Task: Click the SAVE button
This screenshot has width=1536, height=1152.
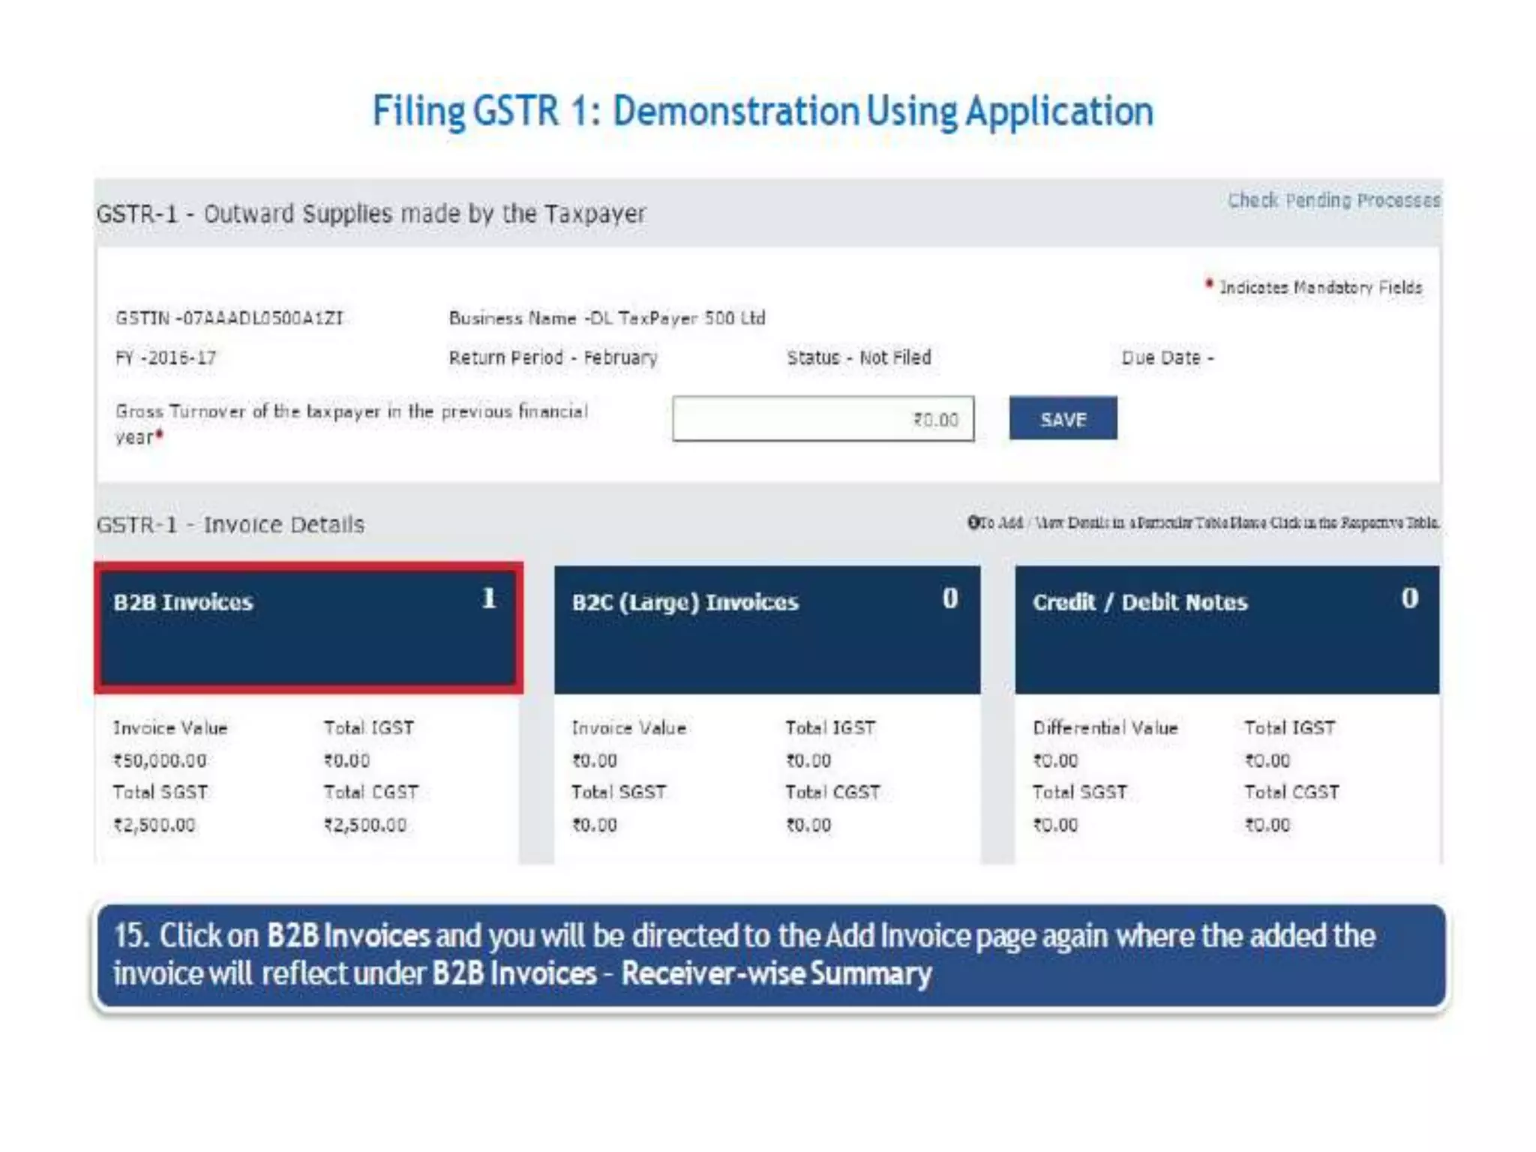Action: (1063, 418)
